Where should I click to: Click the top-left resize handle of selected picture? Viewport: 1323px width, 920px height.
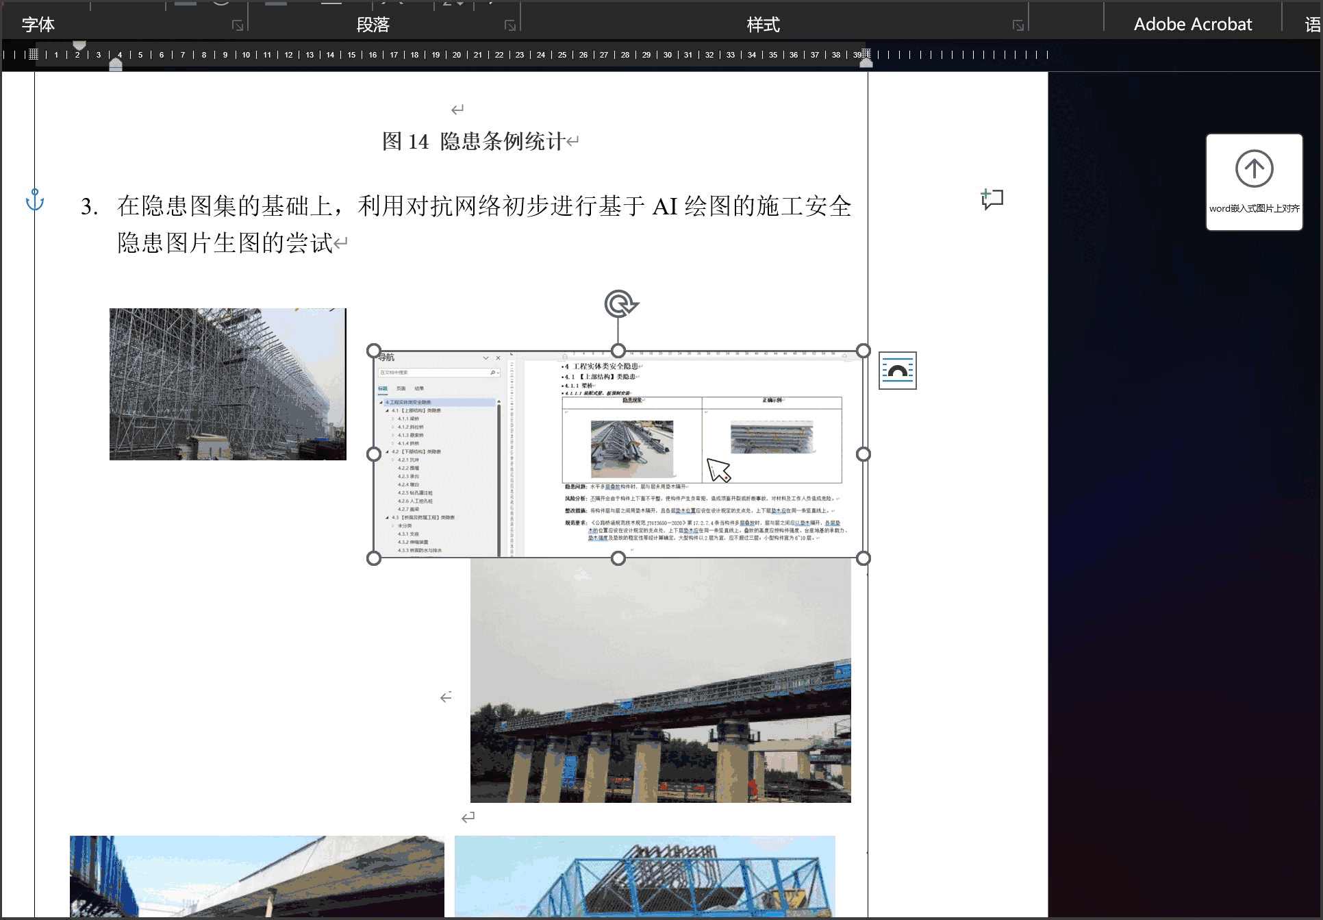click(374, 351)
